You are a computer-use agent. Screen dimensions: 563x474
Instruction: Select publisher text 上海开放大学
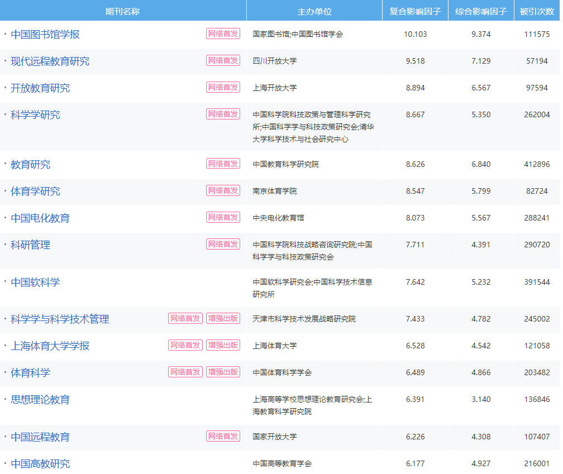pyautogui.click(x=275, y=88)
